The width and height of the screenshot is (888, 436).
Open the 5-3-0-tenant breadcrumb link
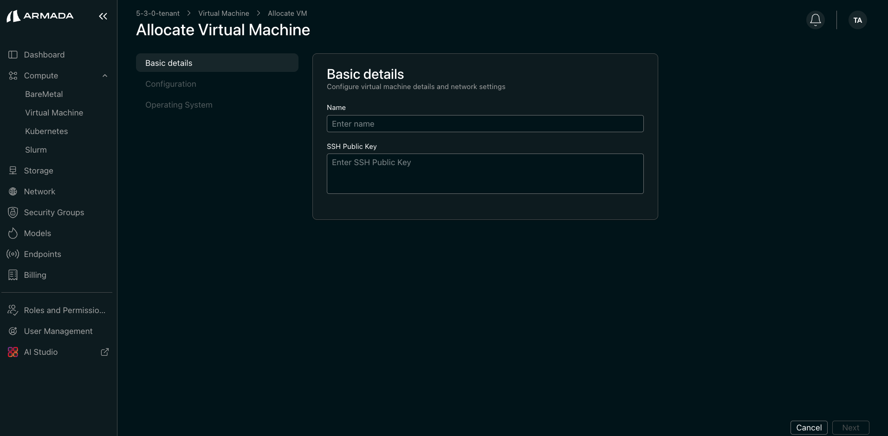pyautogui.click(x=157, y=13)
